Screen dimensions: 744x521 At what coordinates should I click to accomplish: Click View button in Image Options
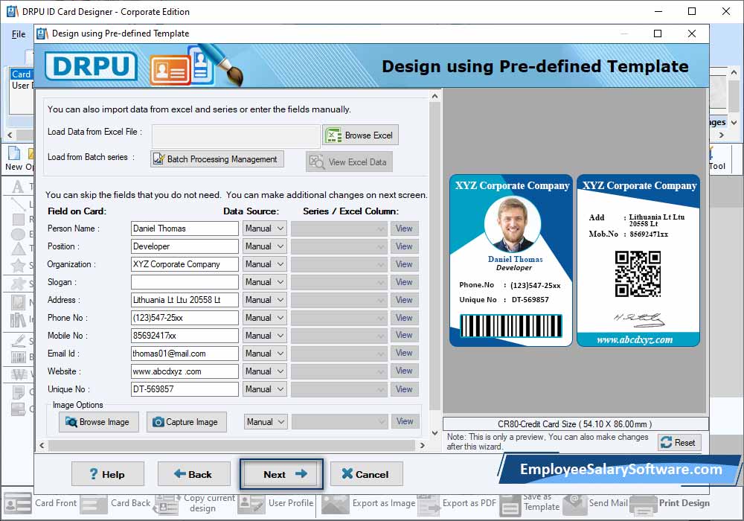[x=405, y=421]
